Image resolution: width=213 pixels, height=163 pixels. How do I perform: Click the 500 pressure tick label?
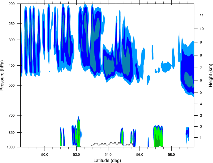[x=12, y=85]
